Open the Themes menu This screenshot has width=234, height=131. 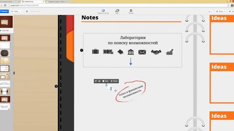point(131,11)
